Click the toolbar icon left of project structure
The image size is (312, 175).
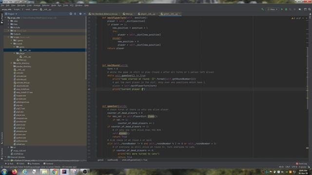click(x=300, y=9)
